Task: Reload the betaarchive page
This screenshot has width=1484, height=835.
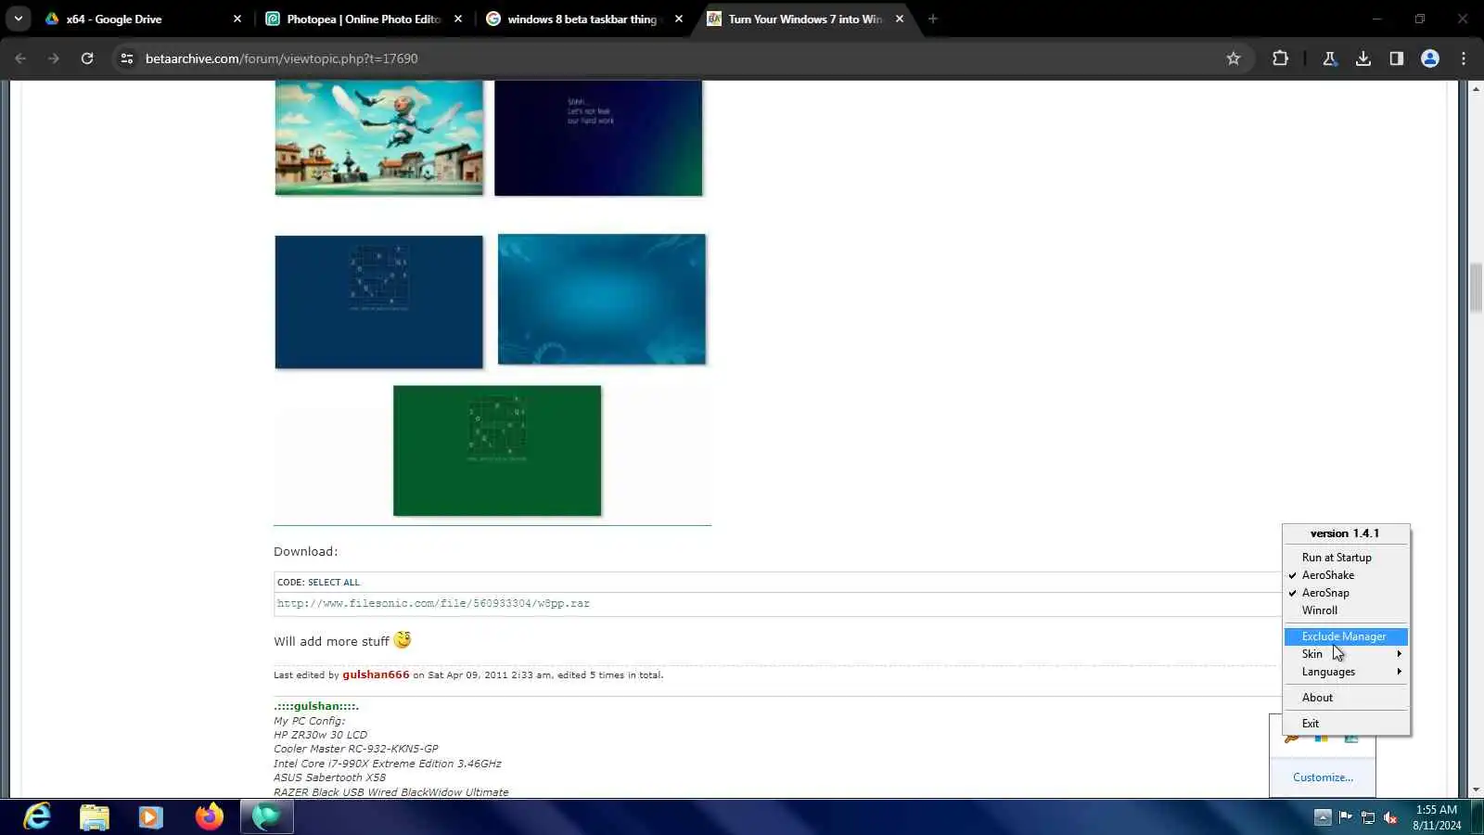Action: pyautogui.click(x=87, y=58)
